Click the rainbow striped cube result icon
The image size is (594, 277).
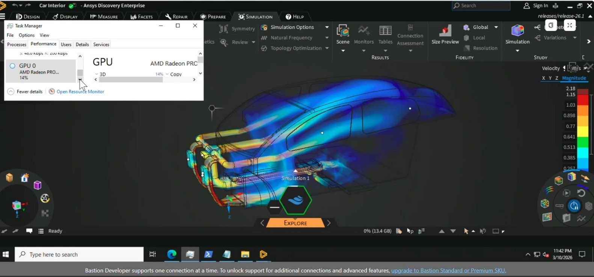572,176
